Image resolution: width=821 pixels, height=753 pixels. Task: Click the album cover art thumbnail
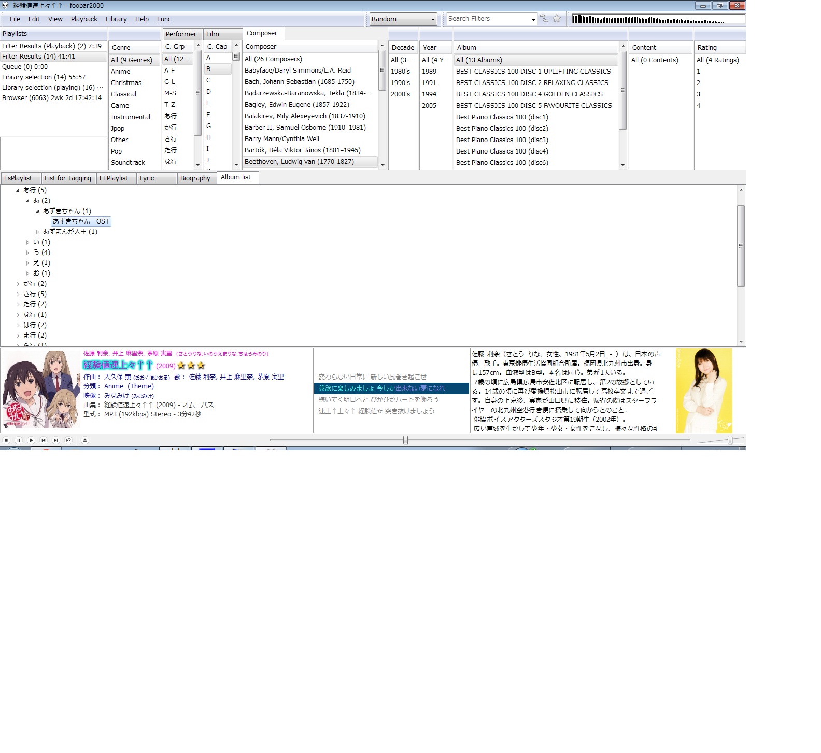coord(41,389)
